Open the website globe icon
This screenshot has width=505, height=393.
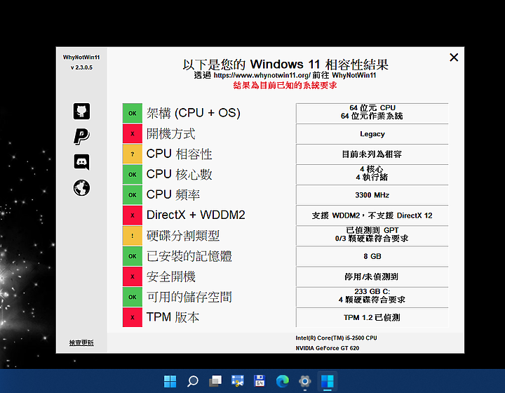click(81, 188)
